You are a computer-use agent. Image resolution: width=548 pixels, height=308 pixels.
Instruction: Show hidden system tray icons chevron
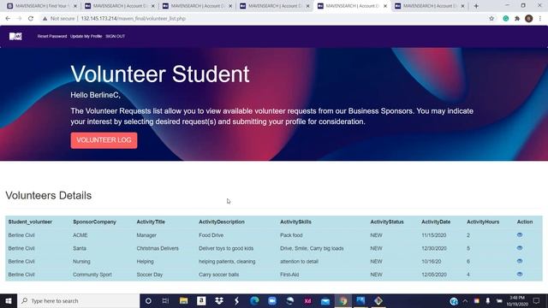(x=465, y=300)
